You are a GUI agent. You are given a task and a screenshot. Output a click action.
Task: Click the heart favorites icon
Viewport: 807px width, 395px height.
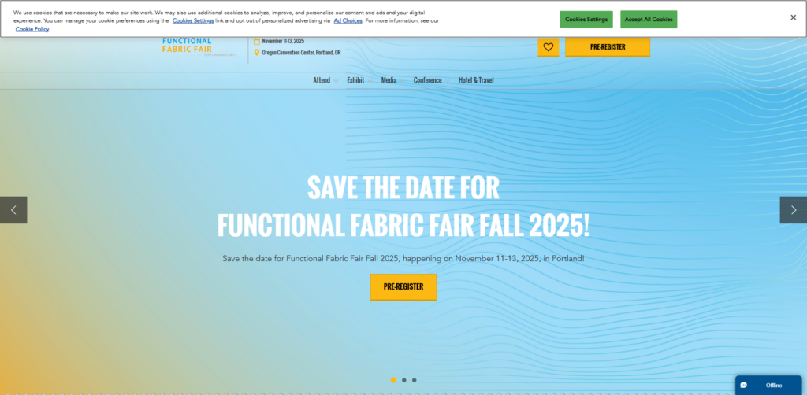pyautogui.click(x=549, y=46)
